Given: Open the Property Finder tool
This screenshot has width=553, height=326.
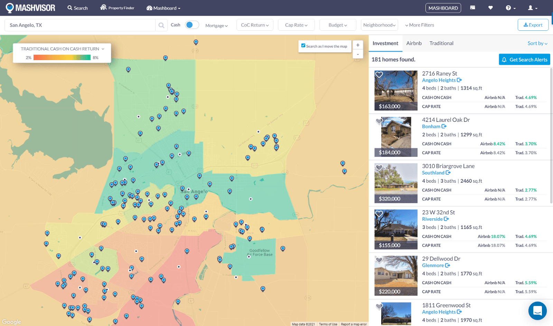Looking at the screenshot, I should click(117, 8).
